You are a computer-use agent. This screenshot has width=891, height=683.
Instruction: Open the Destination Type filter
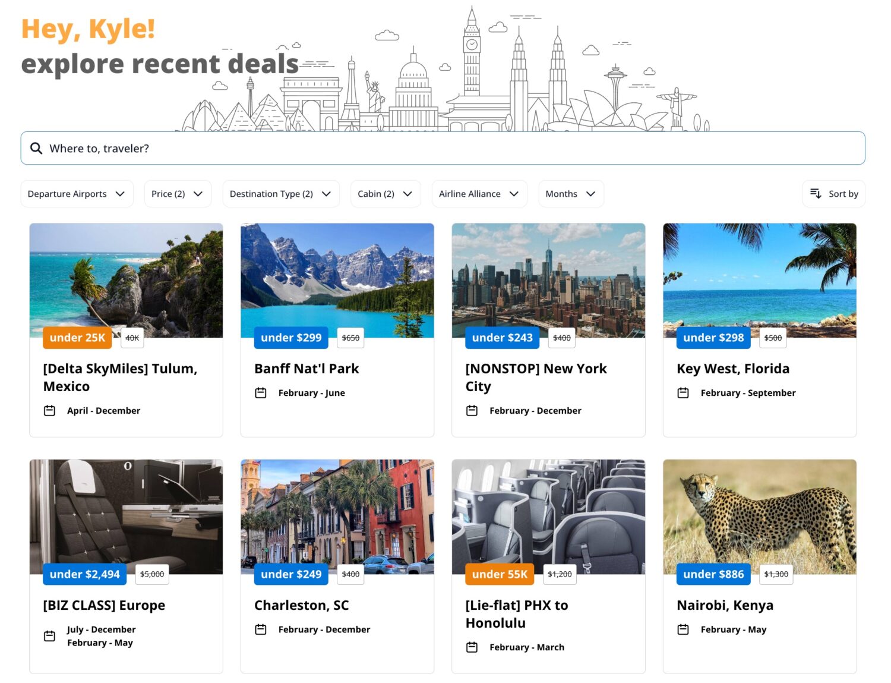coord(280,193)
